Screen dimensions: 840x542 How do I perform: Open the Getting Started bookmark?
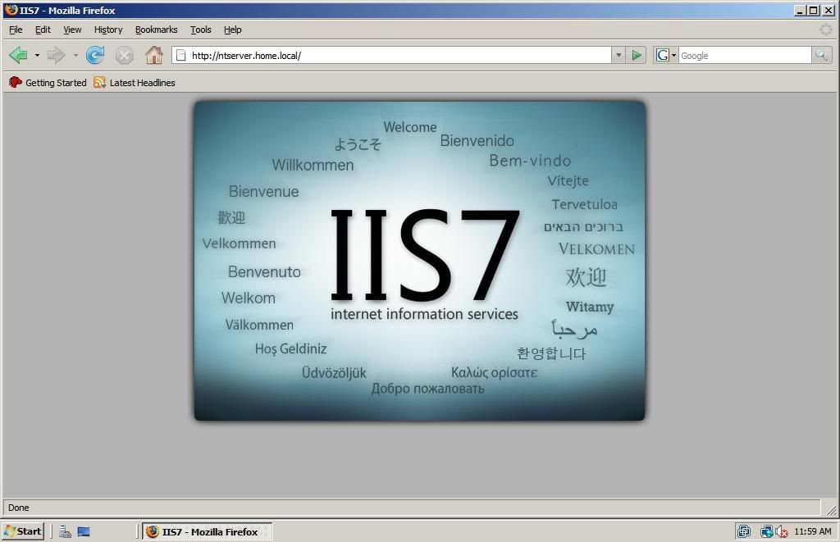tap(48, 83)
